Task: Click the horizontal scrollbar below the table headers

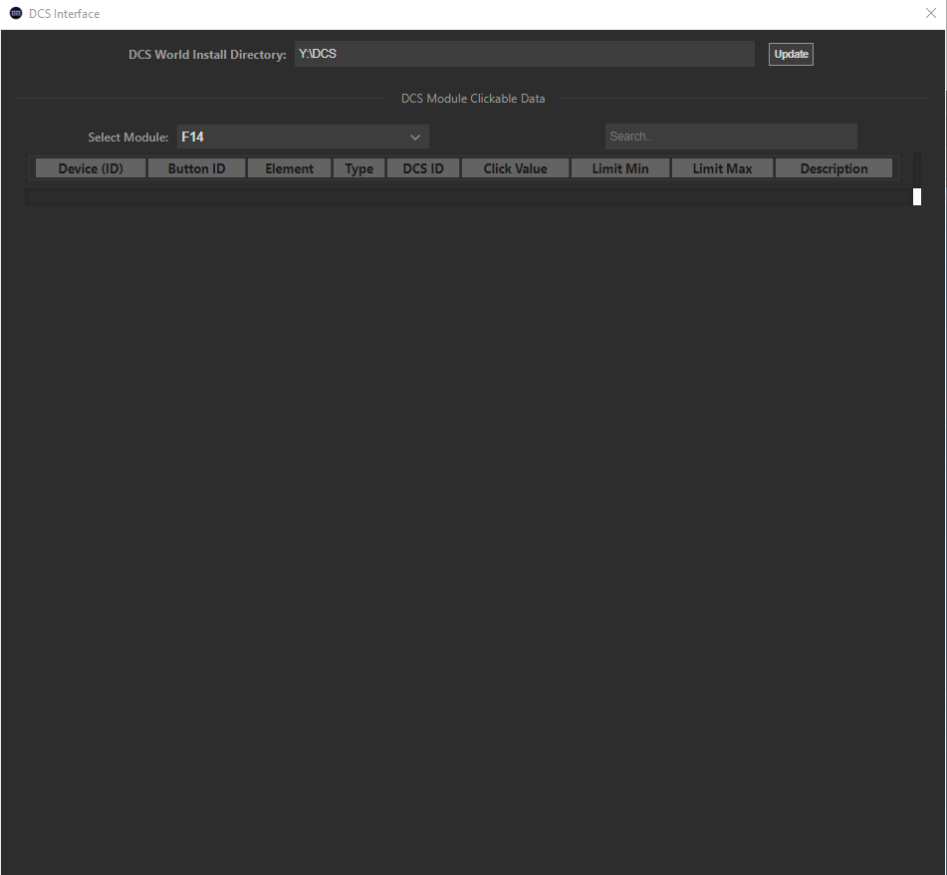Action: [x=468, y=195]
